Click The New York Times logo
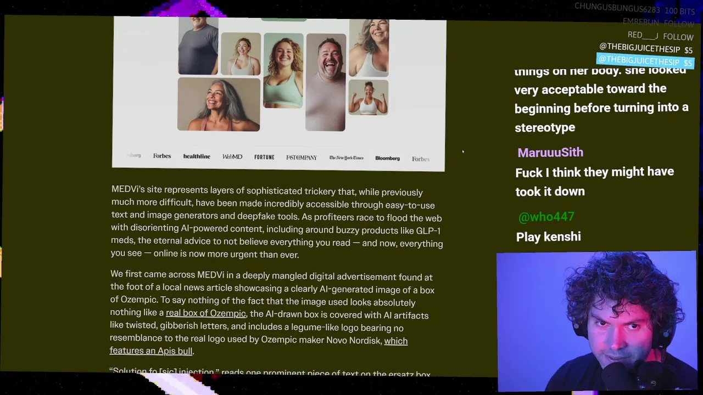 coord(346,158)
